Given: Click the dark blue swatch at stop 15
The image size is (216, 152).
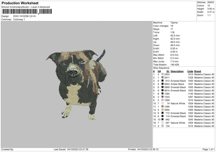Looking at the screenshot, I should click(163, 119).
